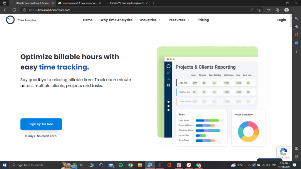The image size is (301, 169).
Task: Switch to the monday.com browser tab
Action: coord(78,3)
